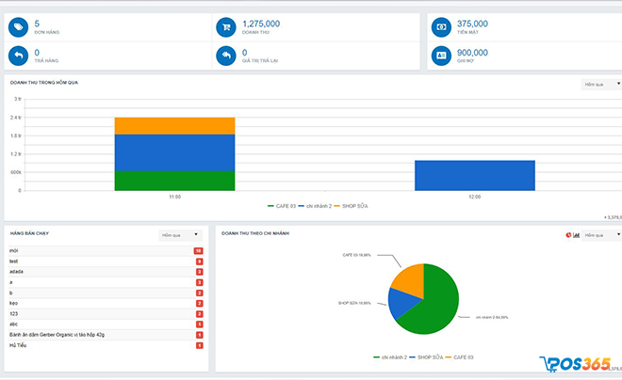
Task: Toggle SHOP SỮA series in bar chart legend
Action: (352, 206)
